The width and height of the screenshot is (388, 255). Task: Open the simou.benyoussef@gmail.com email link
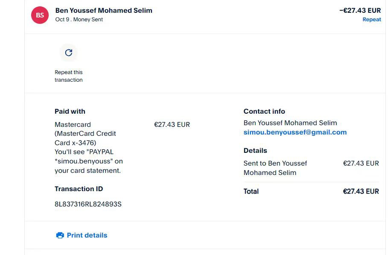point(295,132)
